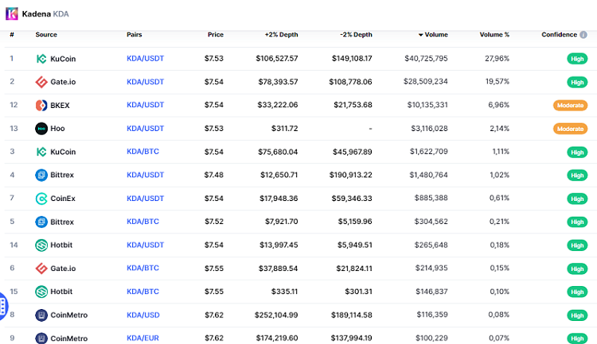The width and height of the screenshot is (597, 344).
Task: Open the KDA/EUR pair on CoinMetro
Action: 142,338
